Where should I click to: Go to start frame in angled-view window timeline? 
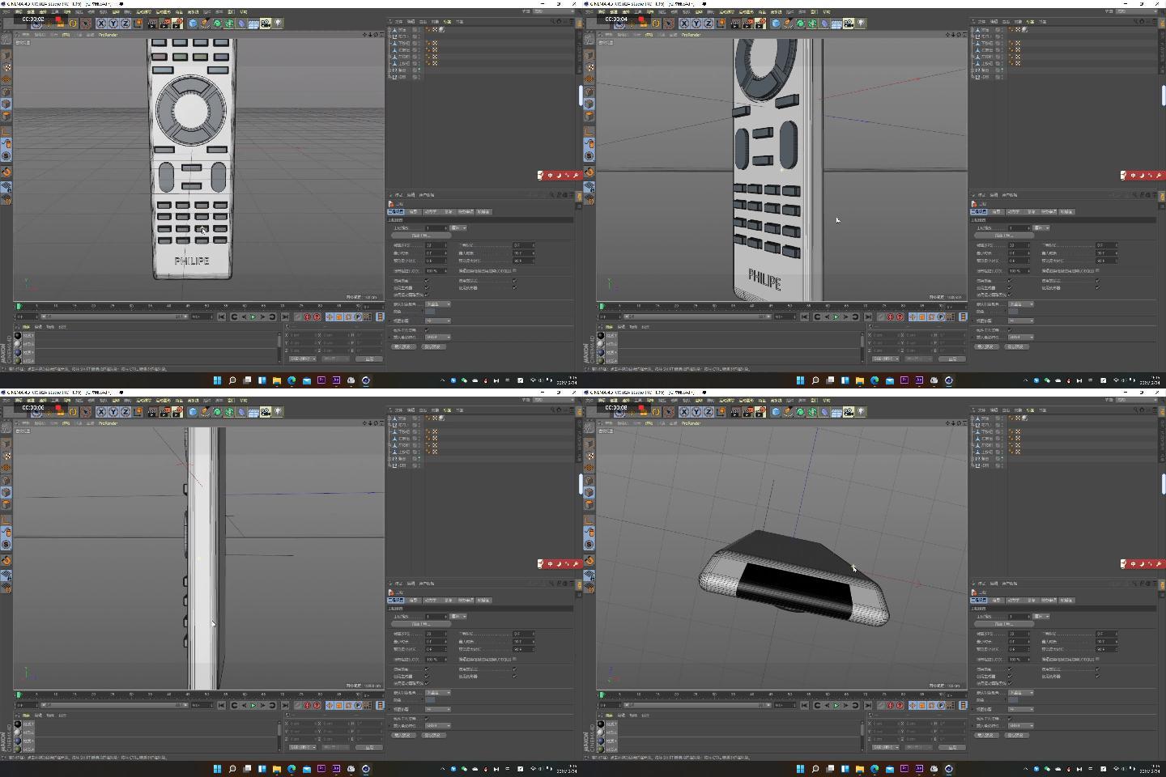point(804,317)
